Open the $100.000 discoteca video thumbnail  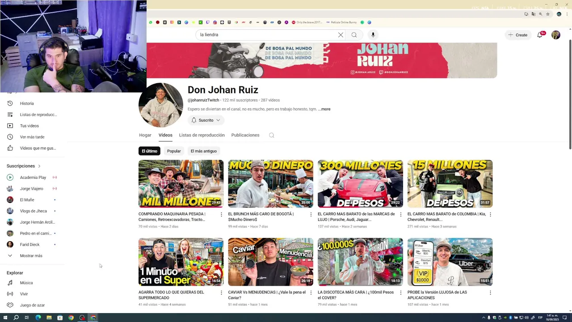point(360,262)
